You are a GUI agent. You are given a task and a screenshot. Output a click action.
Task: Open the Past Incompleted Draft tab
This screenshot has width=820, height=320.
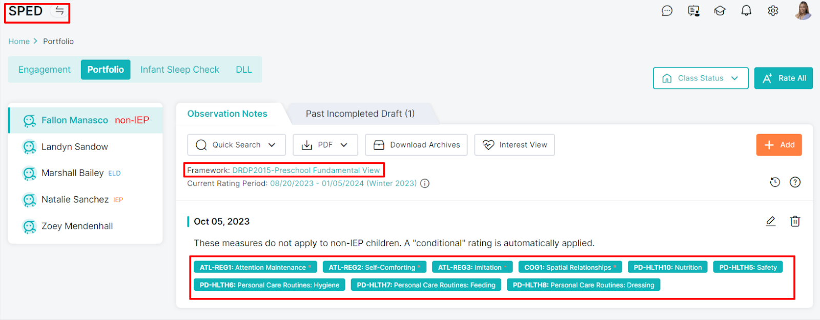[360, 114]
